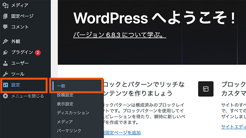The width and height of the screenshot is (246, 138).
Task: Select ディスカッション in settings submenu
Action: pyautogui.click(x=73, y=113)
